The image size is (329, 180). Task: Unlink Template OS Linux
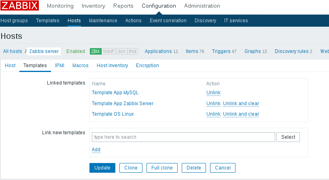213,114
